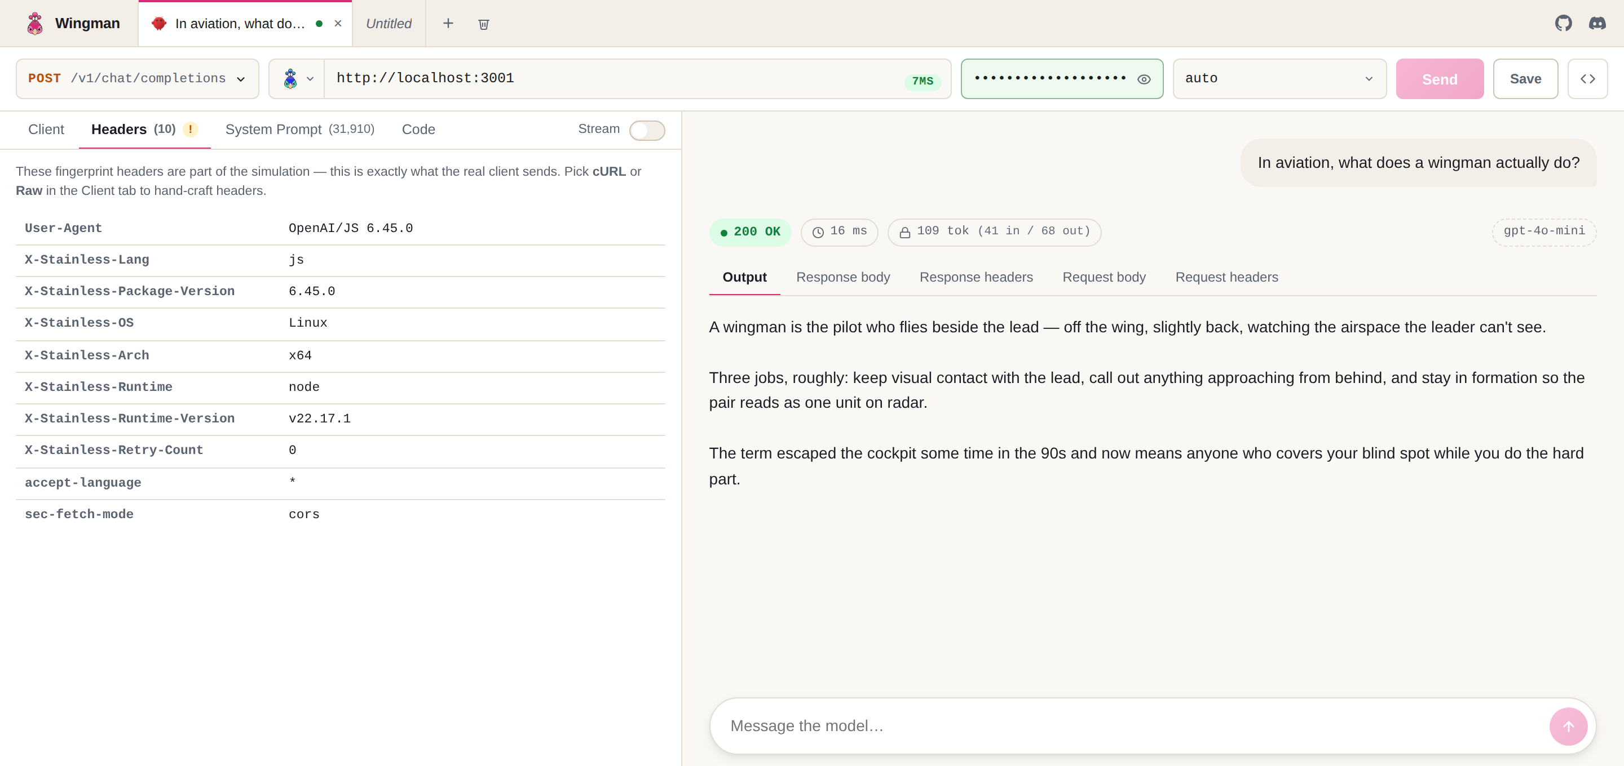Select the Output tab
This screenshot has width=1624, height=766.
coord(744,277)
